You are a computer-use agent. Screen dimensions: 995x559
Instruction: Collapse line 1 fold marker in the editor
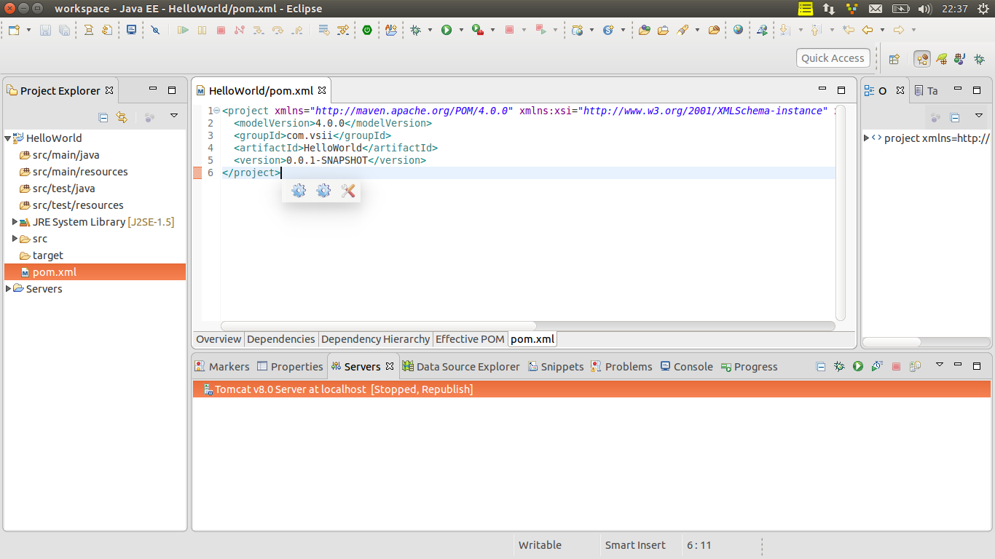click(216, 111)
